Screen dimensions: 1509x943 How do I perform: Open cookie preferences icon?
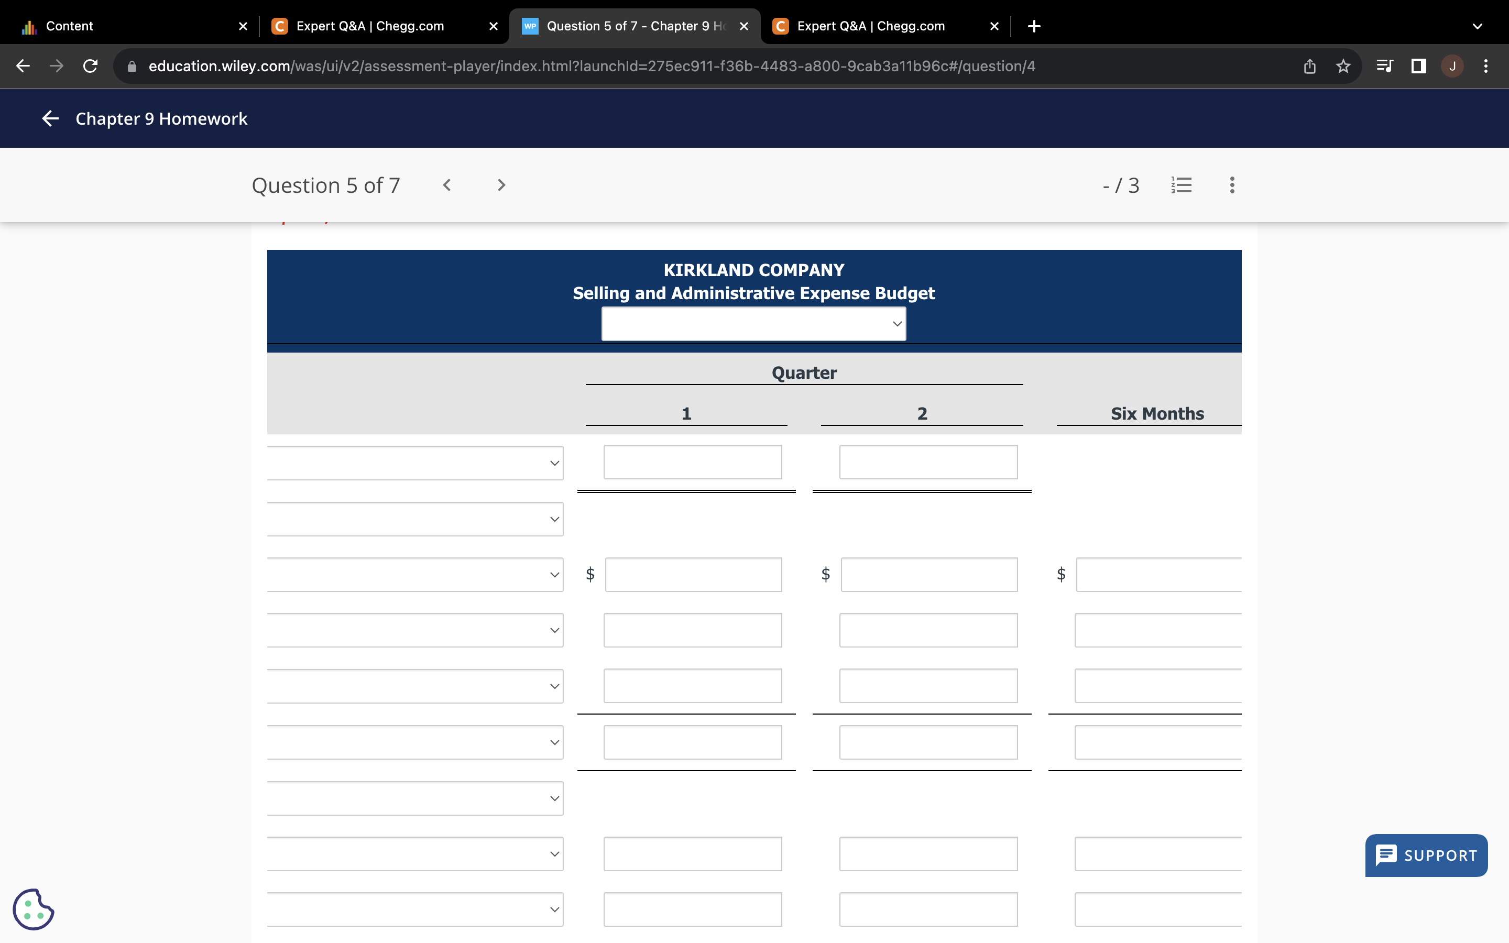click(33, 909)
